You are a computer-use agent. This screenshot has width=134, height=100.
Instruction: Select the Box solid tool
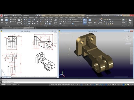2,21
